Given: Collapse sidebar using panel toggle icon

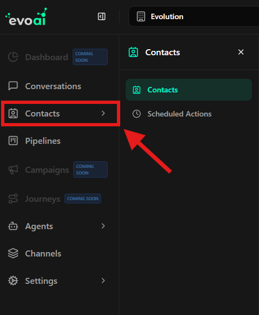Looking at the screenshot, I should (x=102, y=16).
